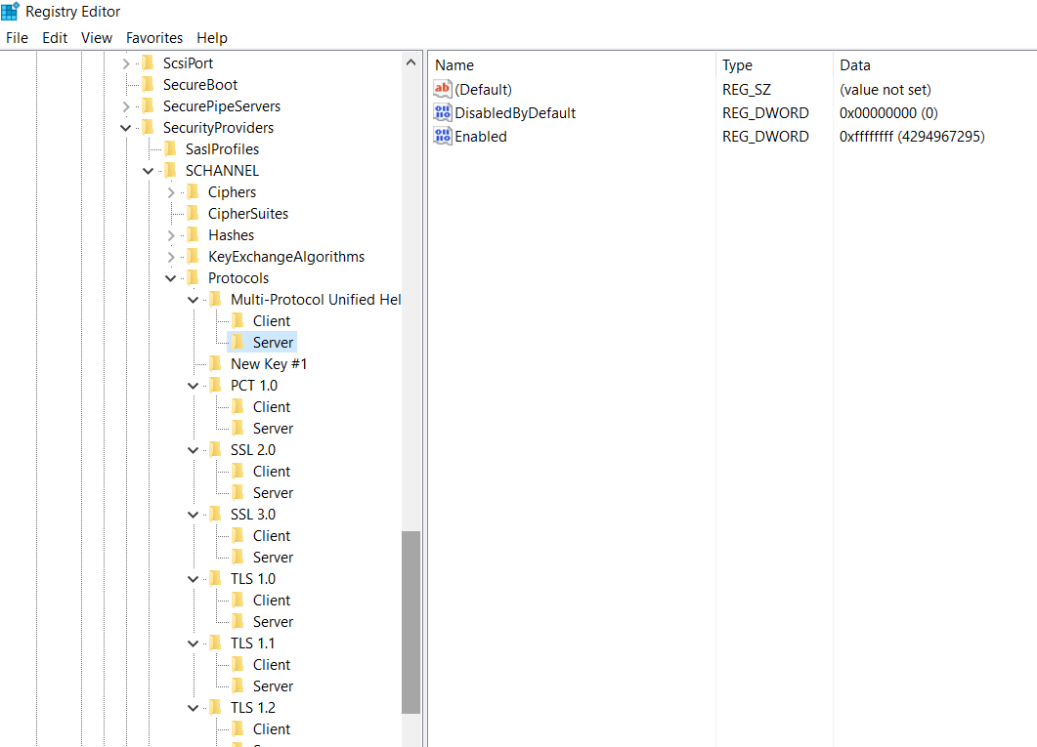Image resolution: width=1037 pixels, height=747 pixels.
Task: Select Client under SSL 2.0
Action: click(x=271, y=472)
